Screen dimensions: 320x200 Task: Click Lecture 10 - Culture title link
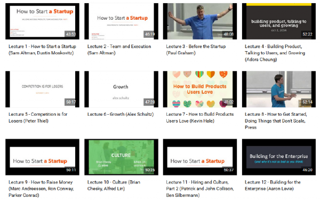click(114, 185)
